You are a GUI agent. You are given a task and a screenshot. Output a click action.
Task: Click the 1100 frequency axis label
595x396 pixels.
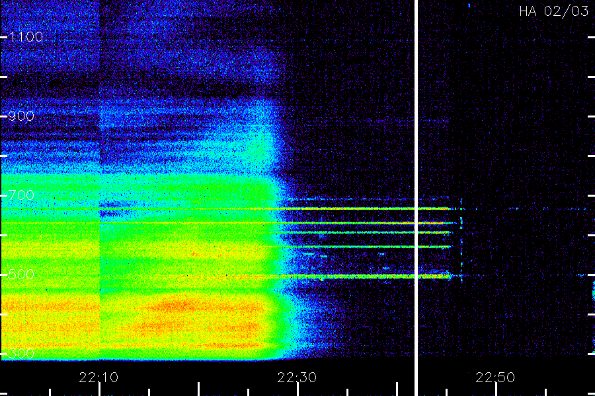pos(26,37)
